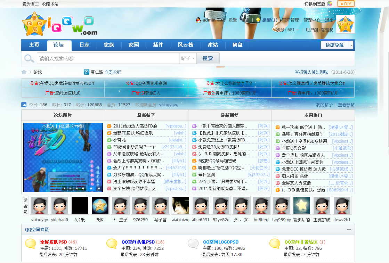389x263 pixels.
Task: Open the 家园 tab
Action: pos(134,45)
